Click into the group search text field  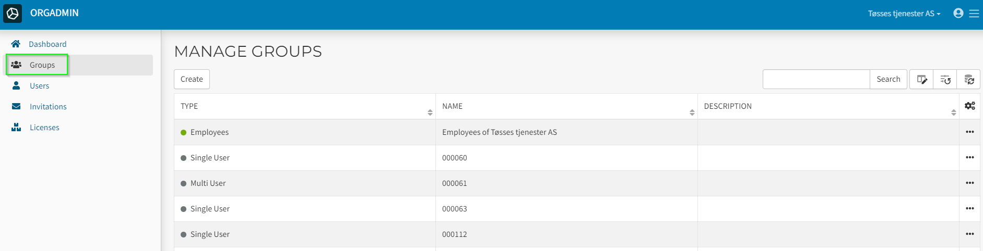point(816,79)
